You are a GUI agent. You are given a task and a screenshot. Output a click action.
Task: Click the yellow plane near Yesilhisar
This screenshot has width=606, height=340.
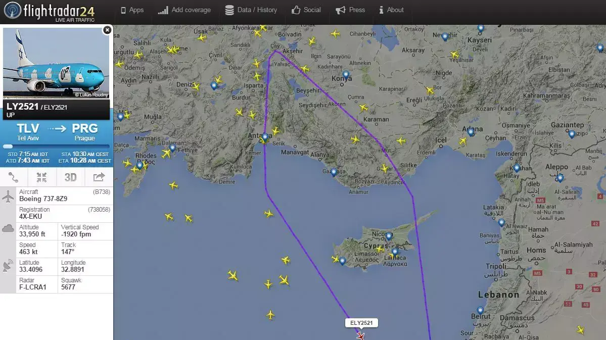click(x=454, y=55)
